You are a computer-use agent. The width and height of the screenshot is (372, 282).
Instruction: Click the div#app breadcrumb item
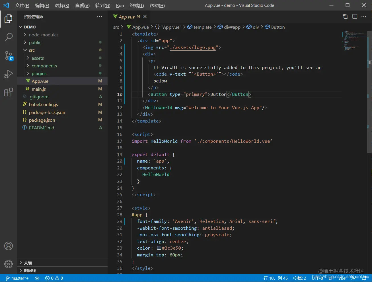tap(229, 27)
